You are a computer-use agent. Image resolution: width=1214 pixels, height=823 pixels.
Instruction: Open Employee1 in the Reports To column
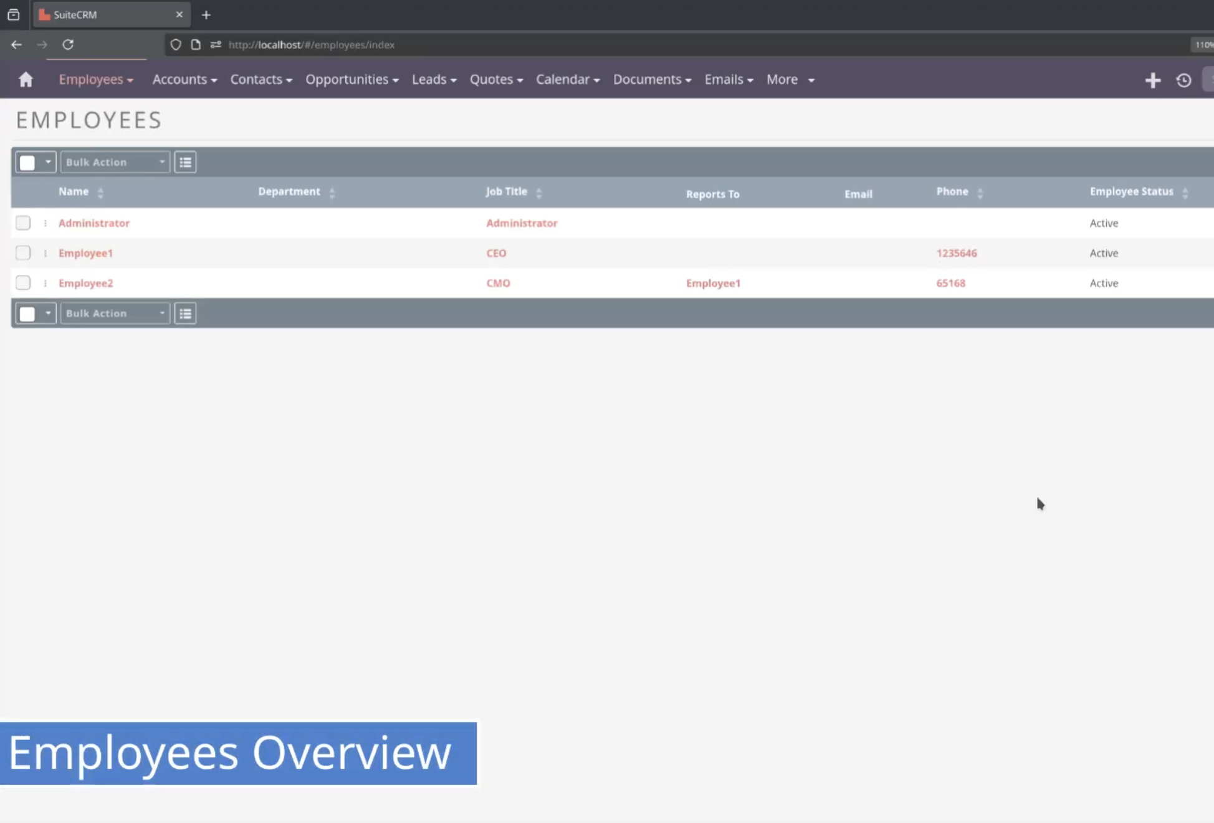pyautogui.click(x=713, y=282)
